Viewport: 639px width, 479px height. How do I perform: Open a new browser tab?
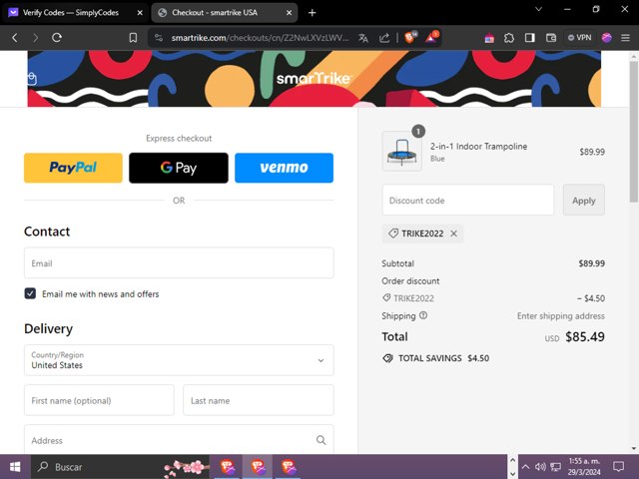pos(313,13)
